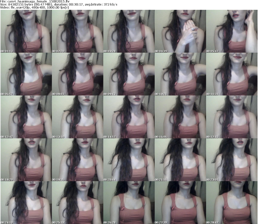
Task: Open the frame stamped 00:10:21
Action: (180, 74)
